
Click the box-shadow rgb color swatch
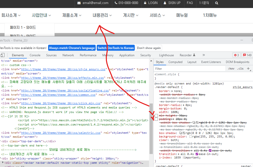tap(184, 133)
